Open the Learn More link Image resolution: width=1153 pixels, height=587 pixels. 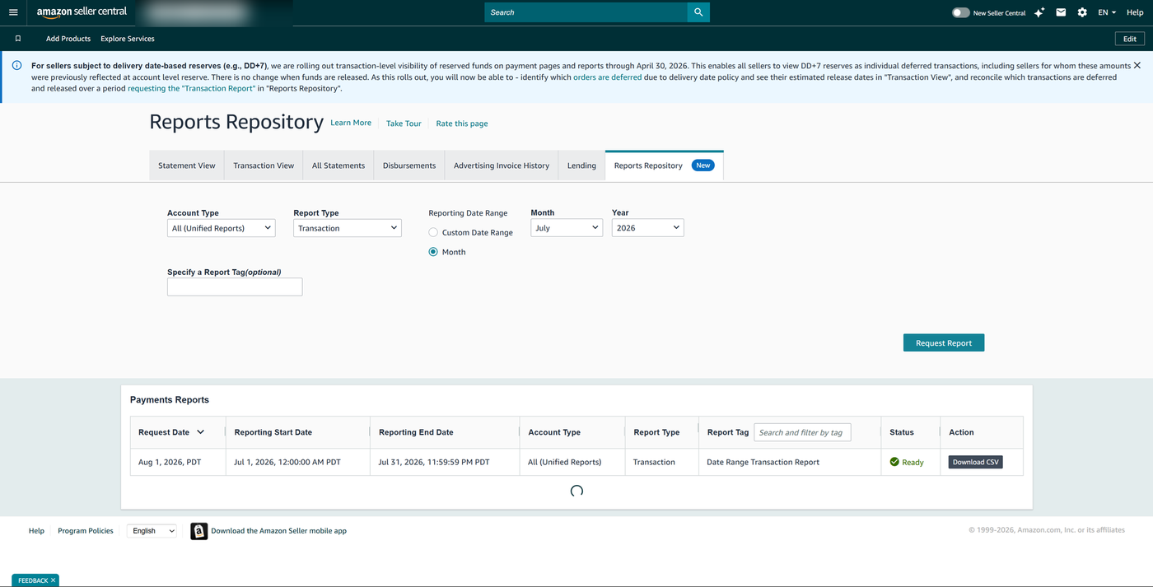tap(351, 123)
